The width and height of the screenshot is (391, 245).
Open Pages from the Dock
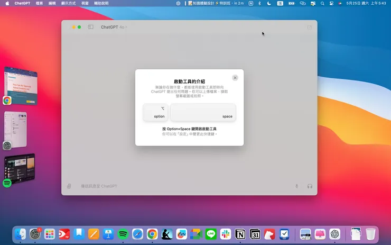94,234
